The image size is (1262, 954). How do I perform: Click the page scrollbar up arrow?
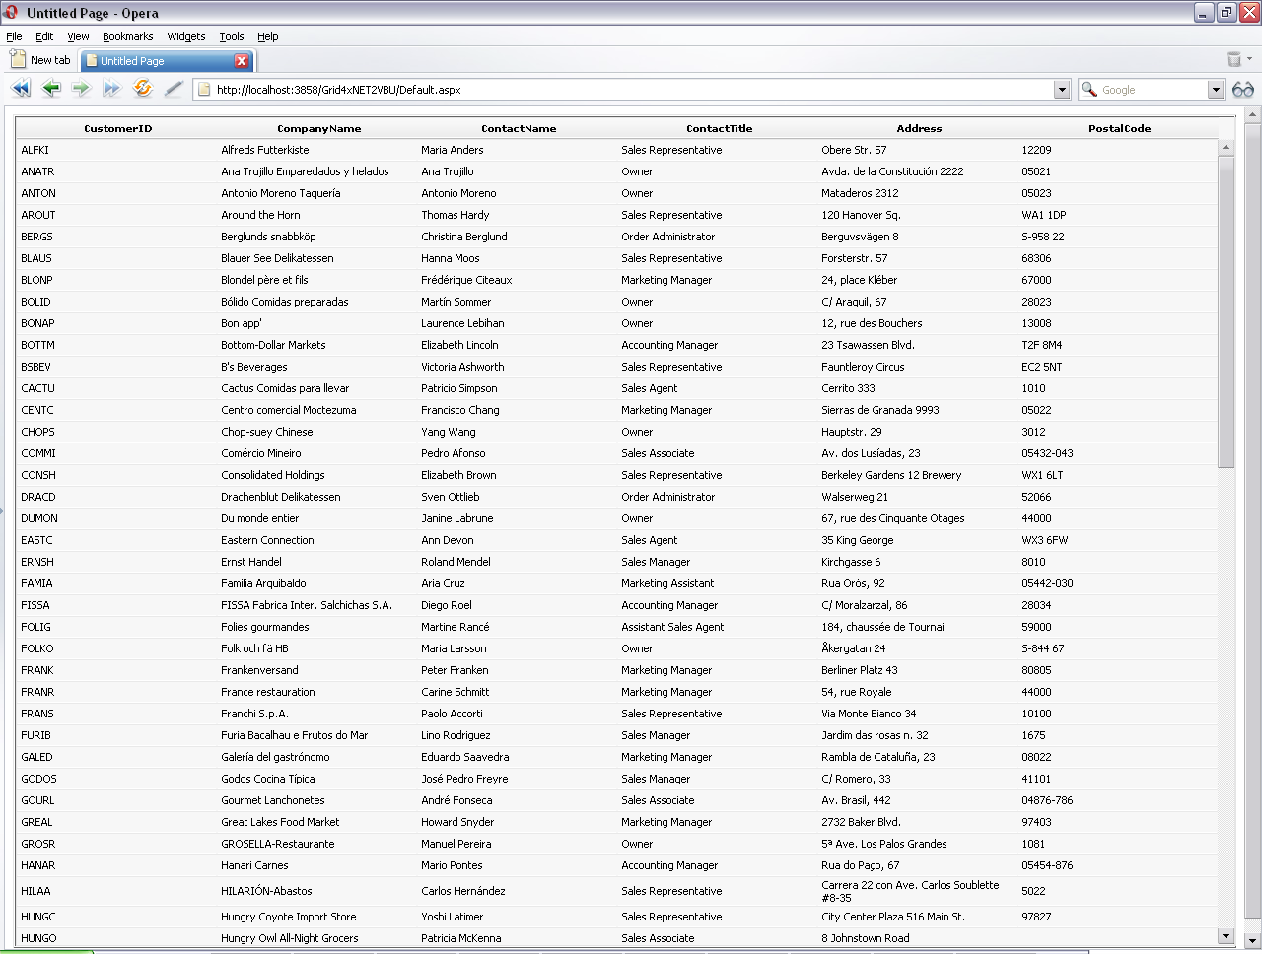point(1253,114)
